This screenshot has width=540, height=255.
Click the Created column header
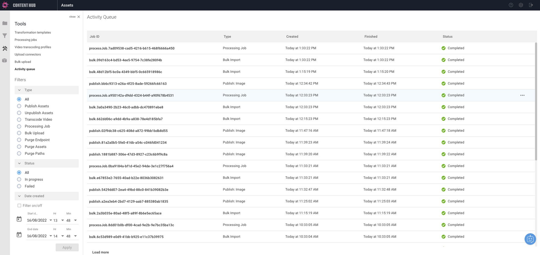[292, 37]
